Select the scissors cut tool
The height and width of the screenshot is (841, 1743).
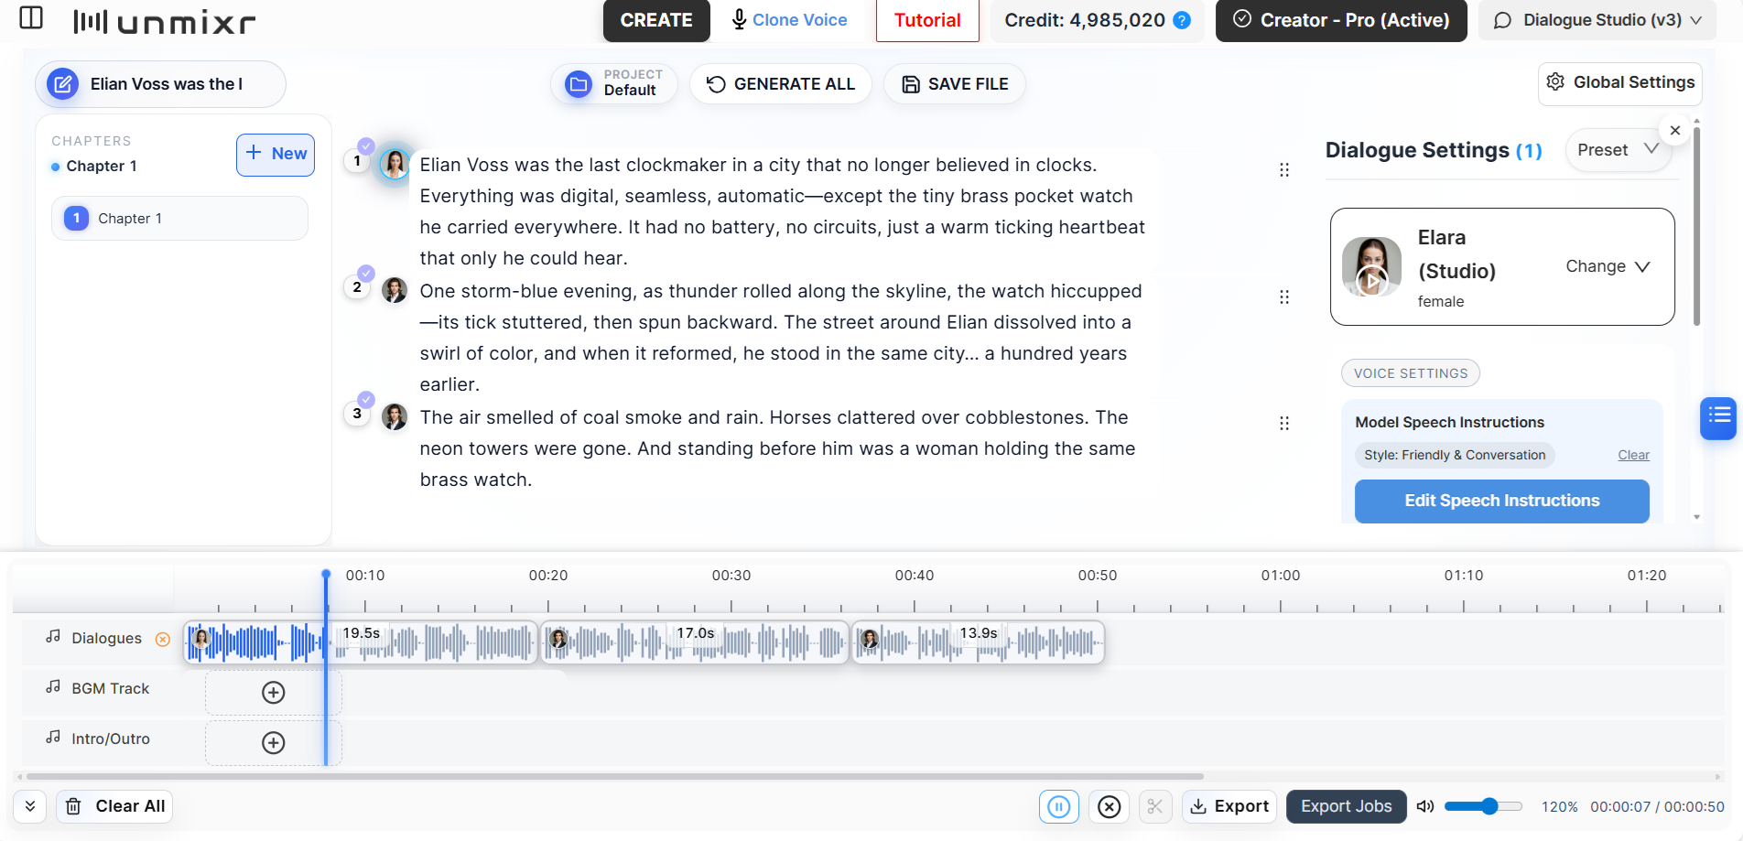[1155, 806]
